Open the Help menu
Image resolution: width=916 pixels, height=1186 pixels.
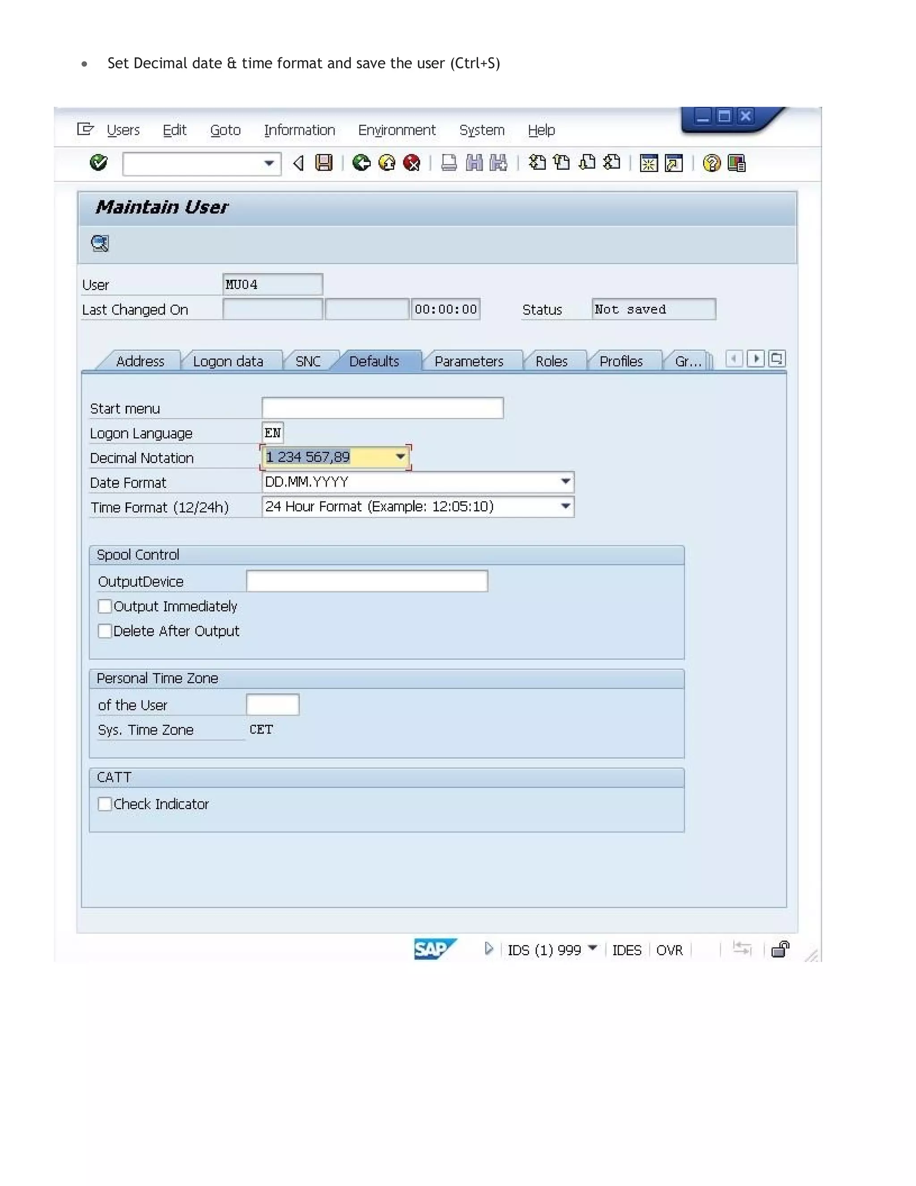click(542, 130)
